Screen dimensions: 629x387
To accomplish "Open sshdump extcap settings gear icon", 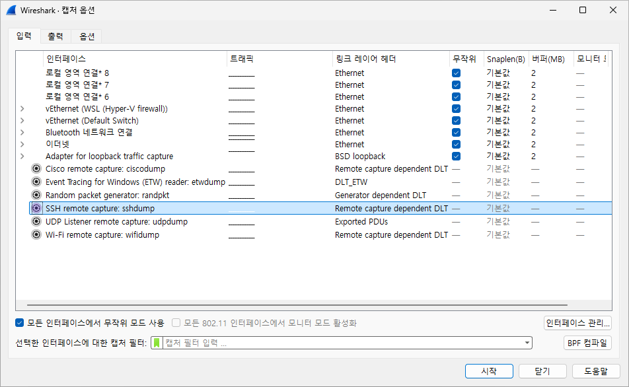I will [x=36, y=208].
